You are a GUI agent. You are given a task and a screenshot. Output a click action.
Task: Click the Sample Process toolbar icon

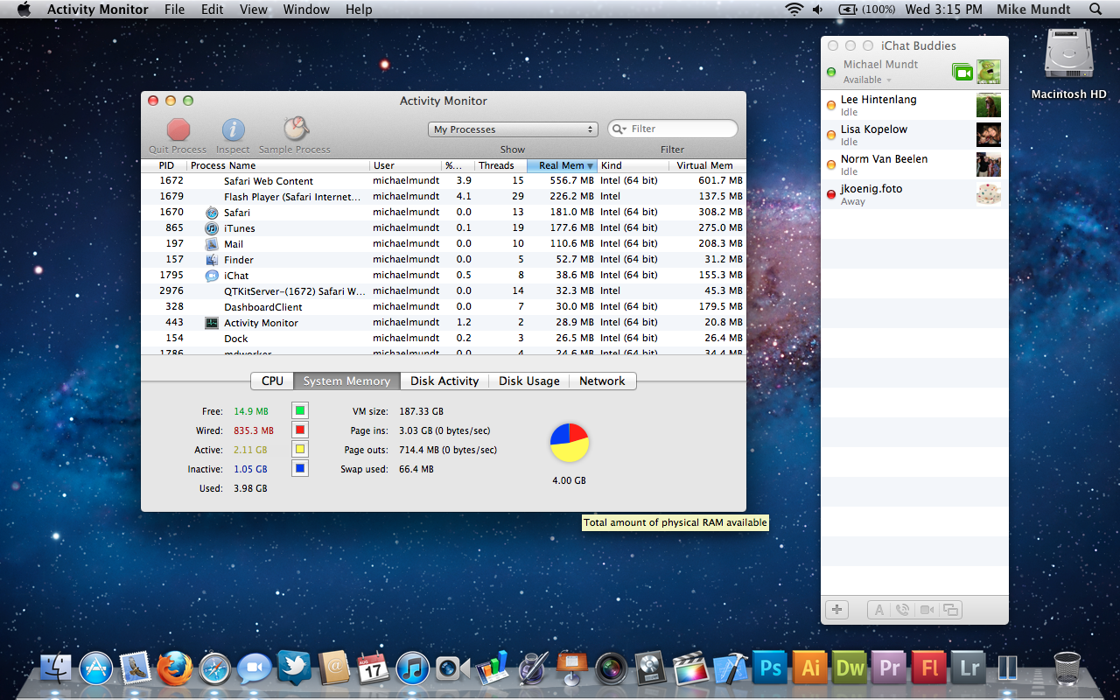click(295, 130)
